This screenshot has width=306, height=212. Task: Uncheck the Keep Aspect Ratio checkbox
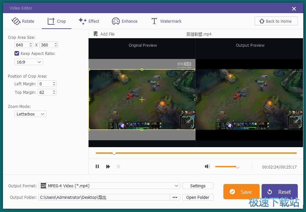tap(17, 53)
